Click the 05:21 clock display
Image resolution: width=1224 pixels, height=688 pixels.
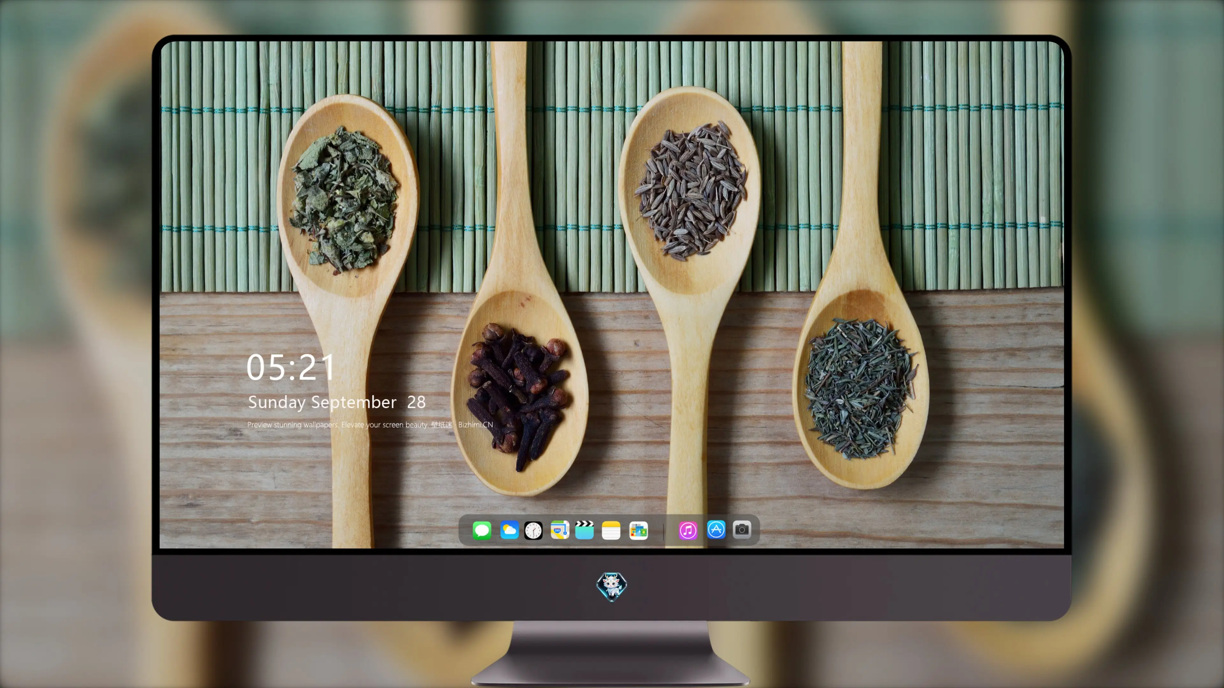290,367
